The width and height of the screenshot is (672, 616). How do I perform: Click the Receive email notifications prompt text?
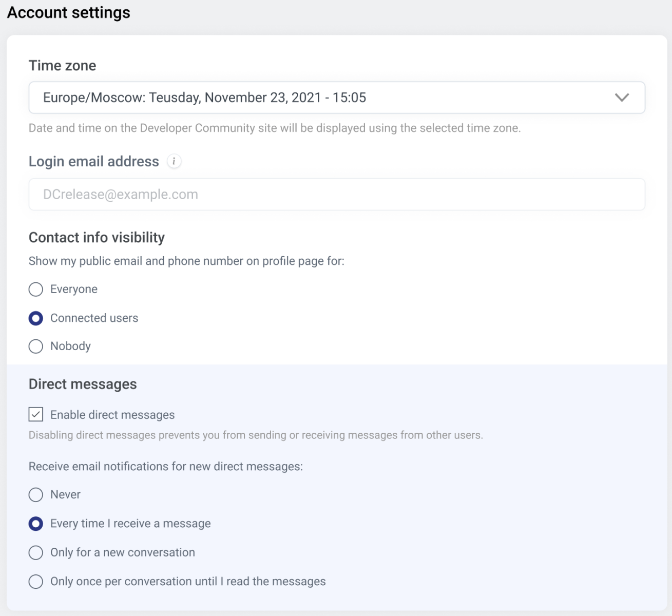point(166,467)
